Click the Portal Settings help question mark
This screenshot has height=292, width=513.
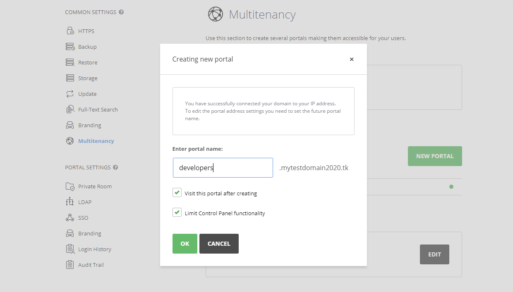click(115, 167)
